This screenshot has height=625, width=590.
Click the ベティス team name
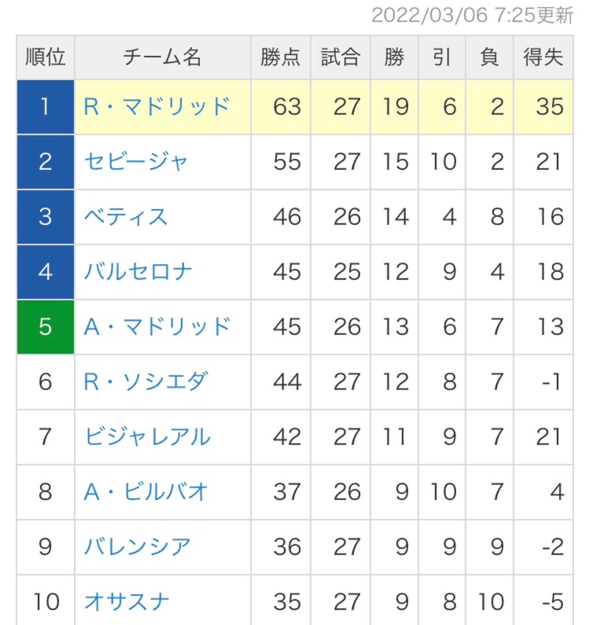coord(126,216)
